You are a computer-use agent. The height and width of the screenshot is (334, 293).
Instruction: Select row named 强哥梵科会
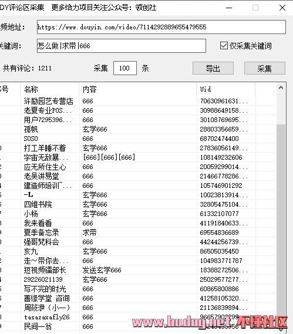(137, 242)
